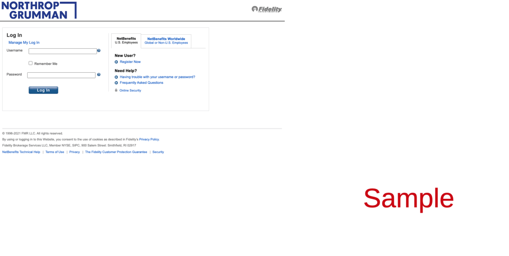Focus the Username text field
The height and width of the screenshot is (256, 509).
[x=63, y=51]
